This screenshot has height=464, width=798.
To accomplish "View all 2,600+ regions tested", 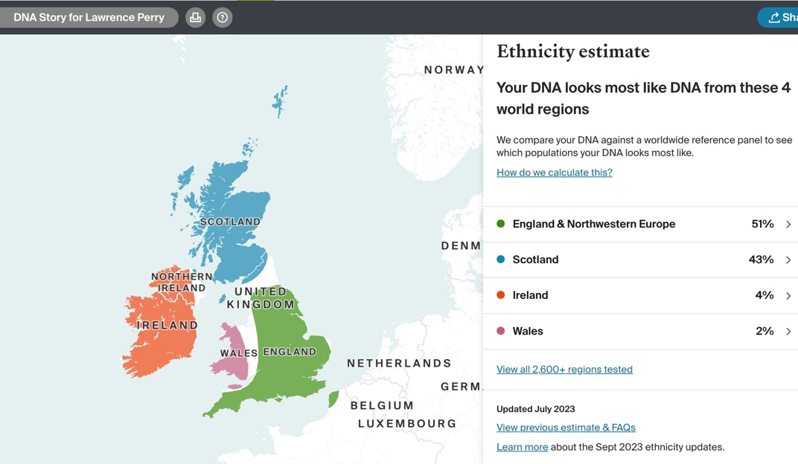I will pos(564,370).
